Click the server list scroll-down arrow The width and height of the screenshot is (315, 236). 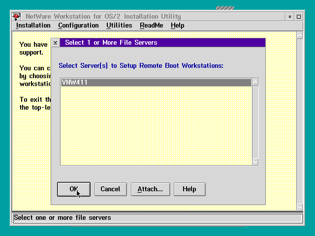pyautogui.click(x=255, y=162)
